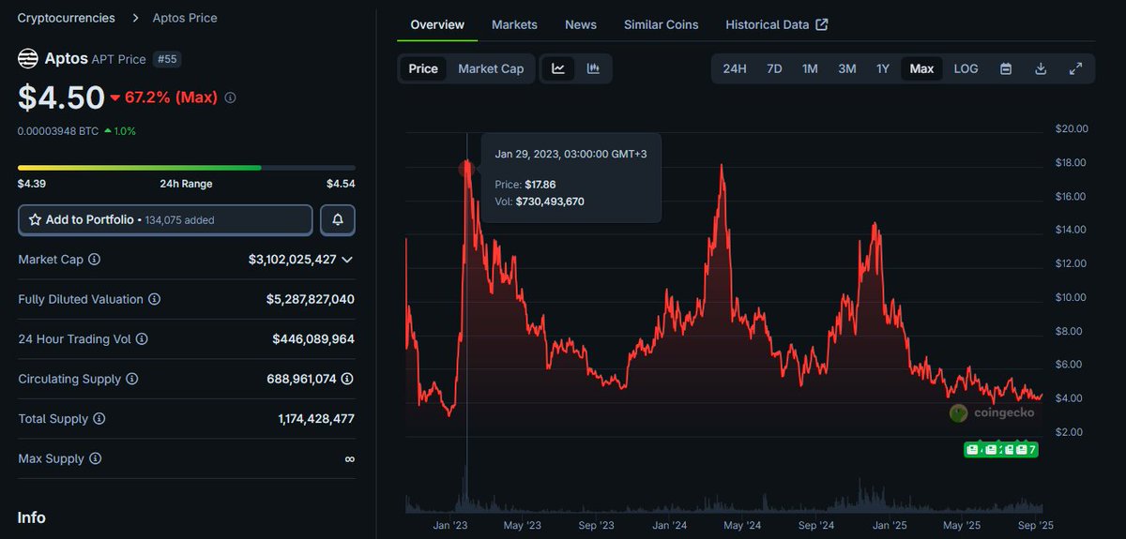Select the Price chart toggle

[x=423, y=68]
